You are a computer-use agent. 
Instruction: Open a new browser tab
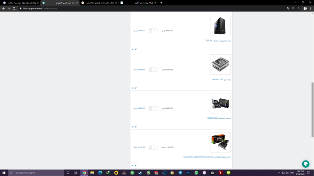(x=161, y=3)
